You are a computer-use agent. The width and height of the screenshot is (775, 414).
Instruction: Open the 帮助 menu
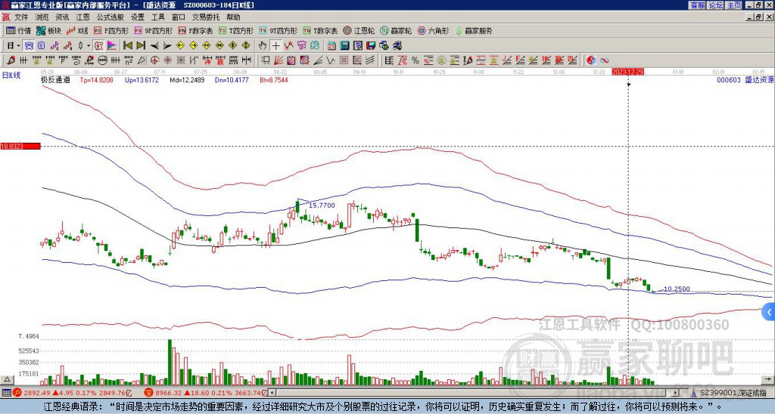click(x=233, y=17)
